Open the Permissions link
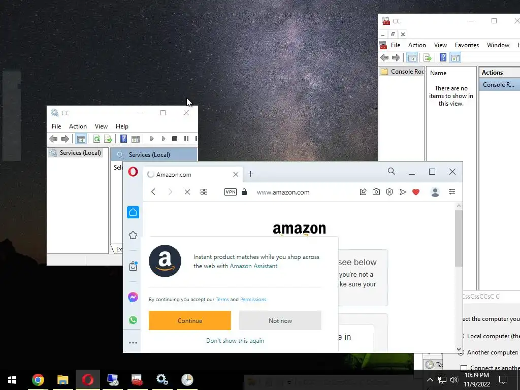Screen dimensions: 520x390 [x=253, y=300]
